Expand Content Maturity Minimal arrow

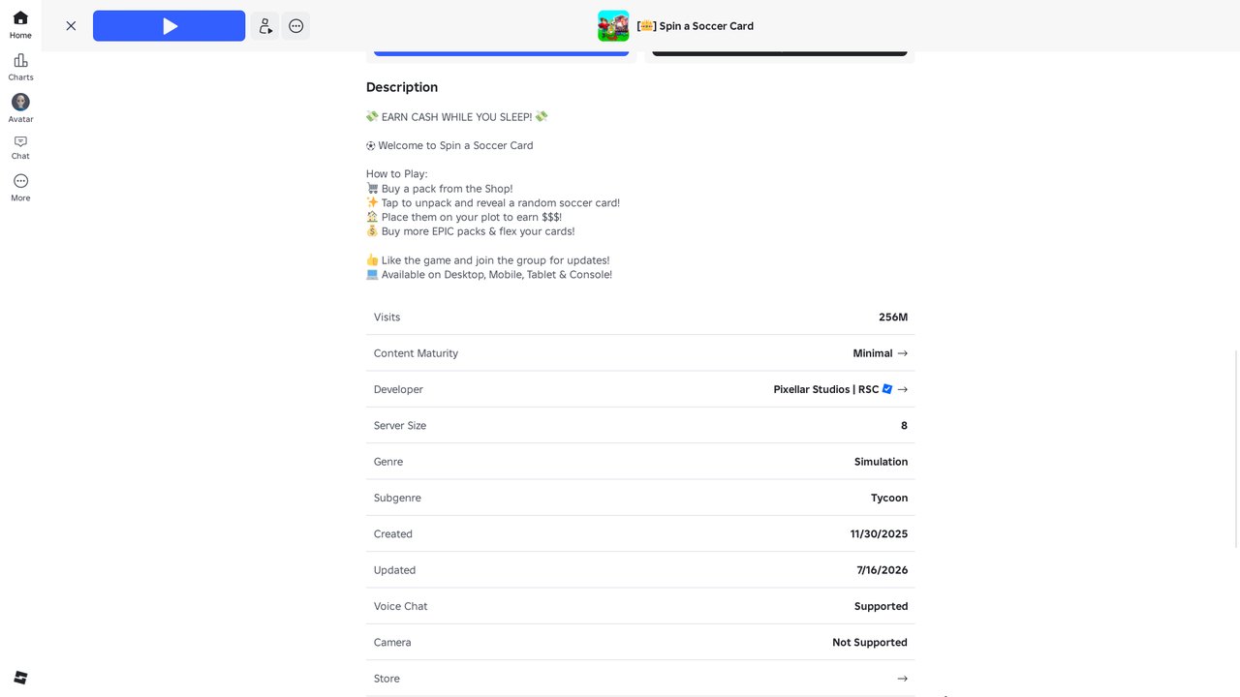click(x=903, y=353)
